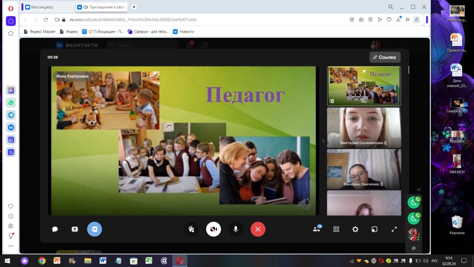474x267 pixels.
Task: Mute the microphone
Action: [x=236, y=229]
